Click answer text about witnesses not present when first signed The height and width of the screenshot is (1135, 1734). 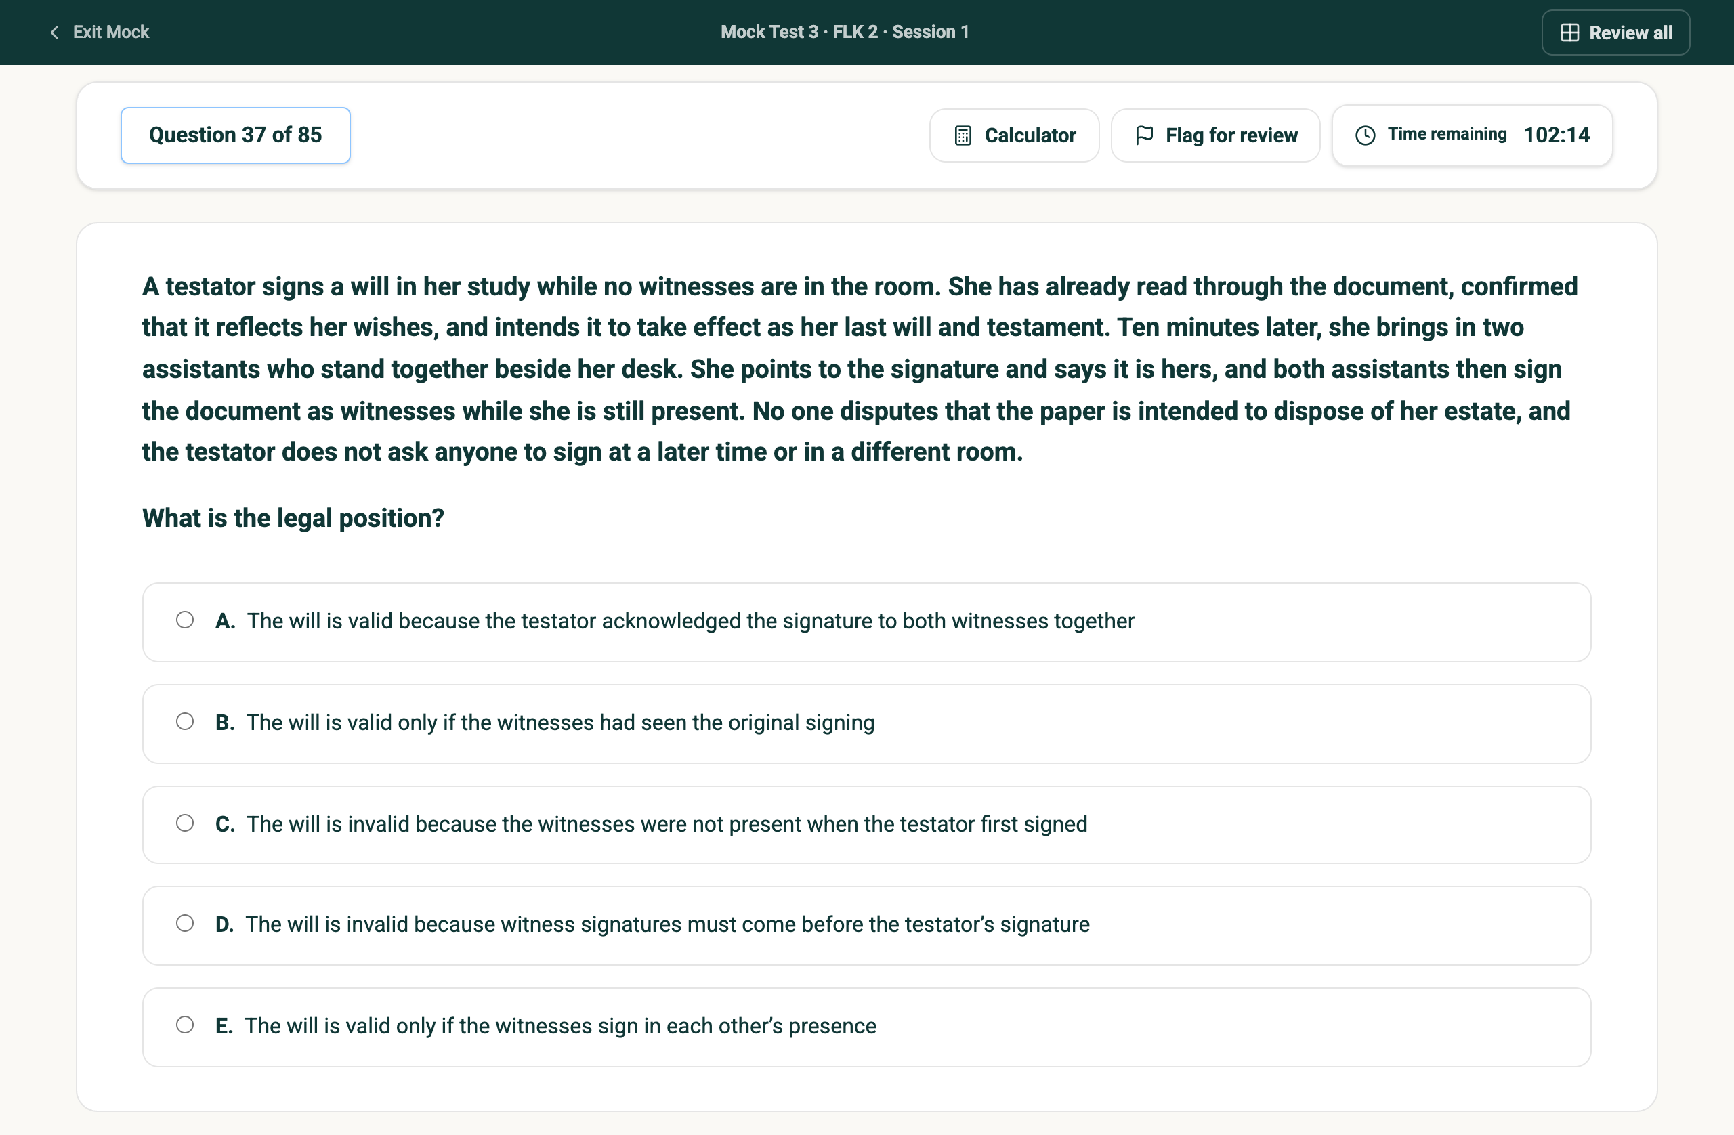coord(666,824)
